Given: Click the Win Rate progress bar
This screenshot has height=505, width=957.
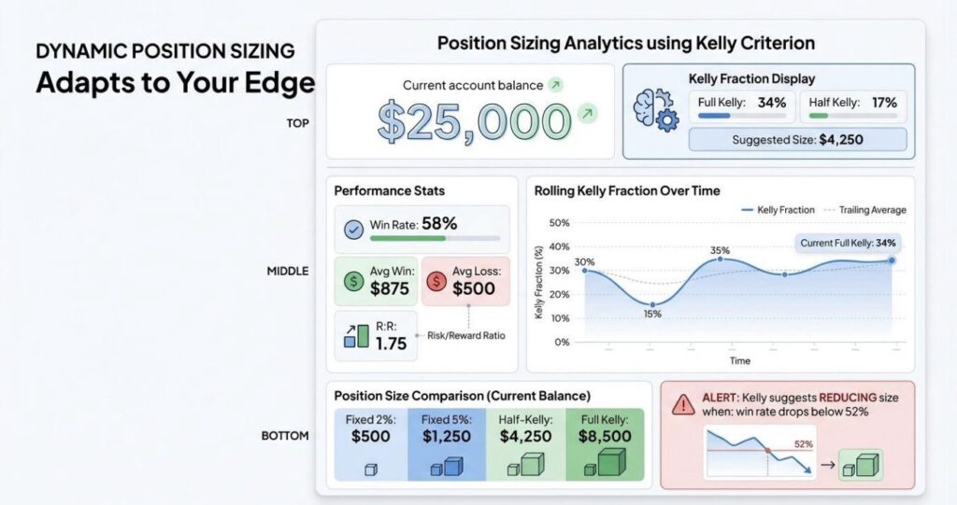Looking at the screenshot, I should point(435,238).
